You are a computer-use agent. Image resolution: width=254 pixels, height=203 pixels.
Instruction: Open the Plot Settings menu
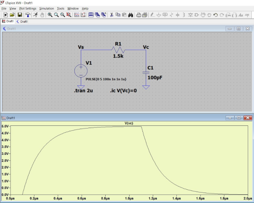(x=28, y=9)
